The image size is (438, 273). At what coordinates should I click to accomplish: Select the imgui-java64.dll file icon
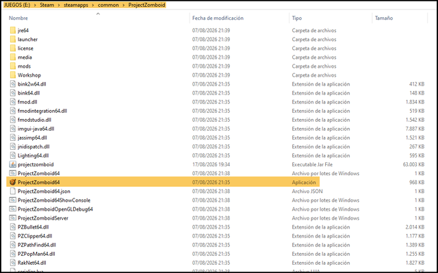point(13,129)
